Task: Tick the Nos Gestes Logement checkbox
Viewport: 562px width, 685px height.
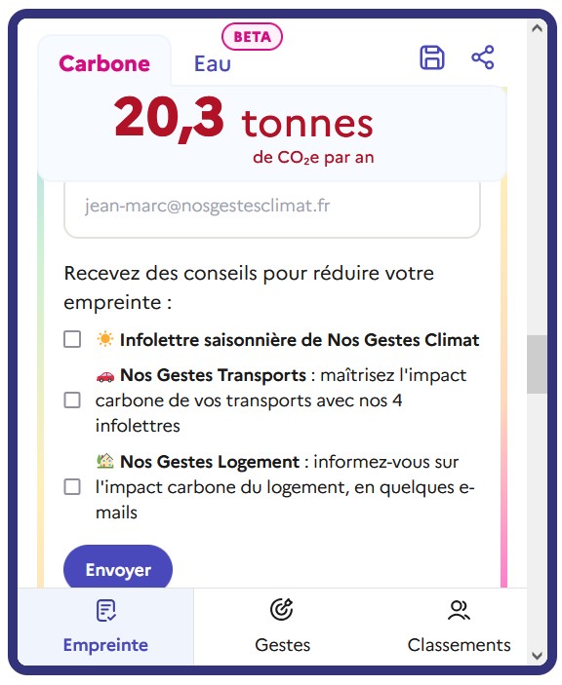Action: pos(72,486)
